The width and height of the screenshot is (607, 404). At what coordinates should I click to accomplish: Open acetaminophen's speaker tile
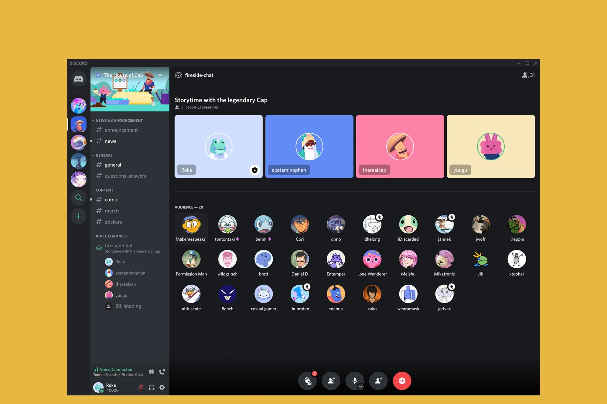309,146
